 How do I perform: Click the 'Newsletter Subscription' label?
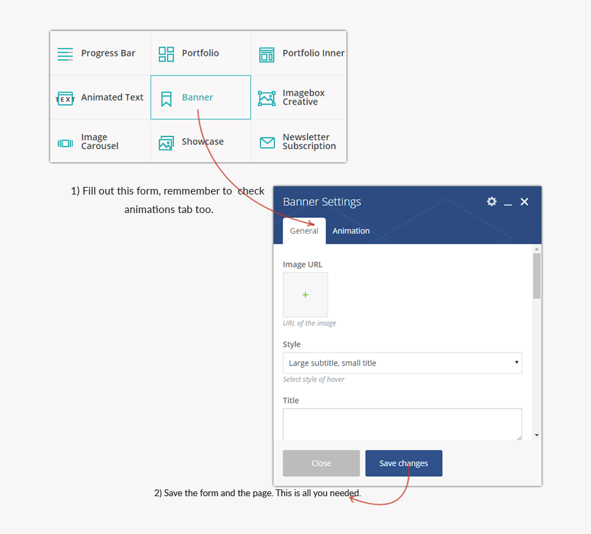[x=309, y=142]
